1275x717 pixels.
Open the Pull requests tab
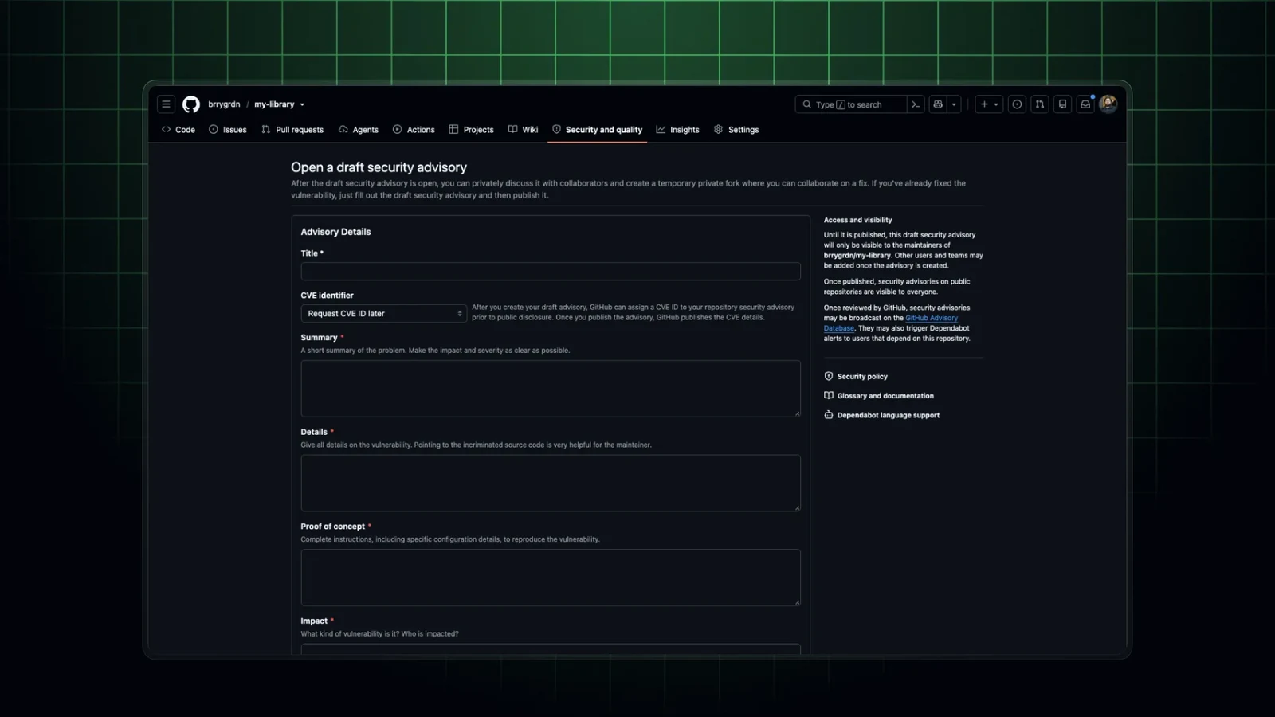292,130
